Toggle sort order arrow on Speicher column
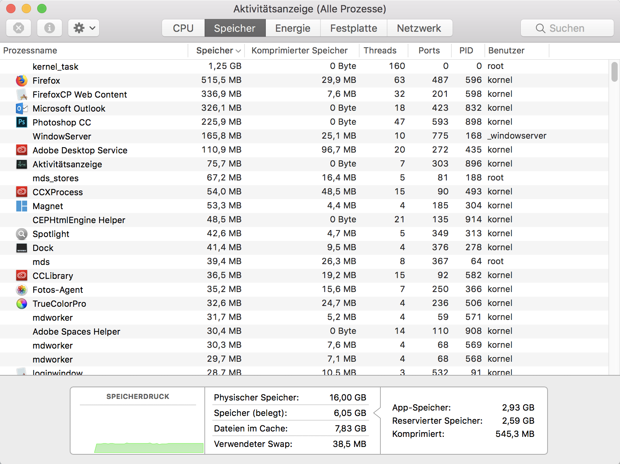Viewport: 620px width, 464px height. pyautogui.click(x=238, y=51)
